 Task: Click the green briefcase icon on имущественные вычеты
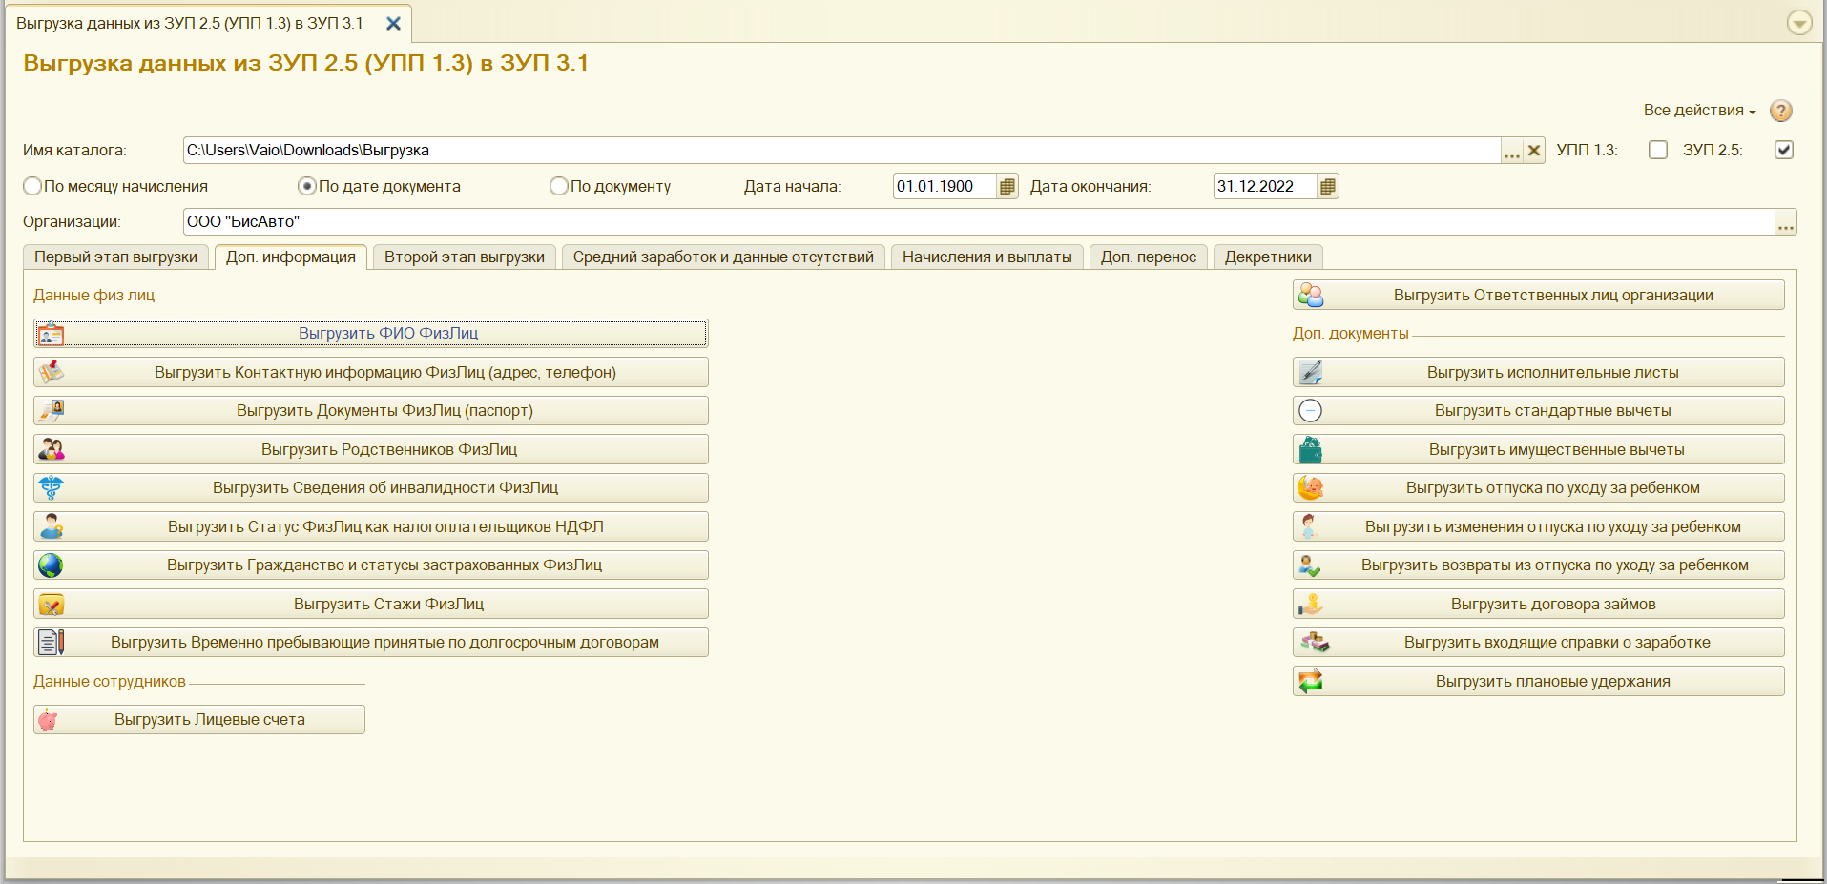[1311, 449]
